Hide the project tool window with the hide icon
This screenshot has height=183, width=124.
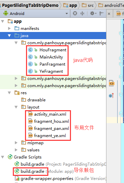[101, 13]
